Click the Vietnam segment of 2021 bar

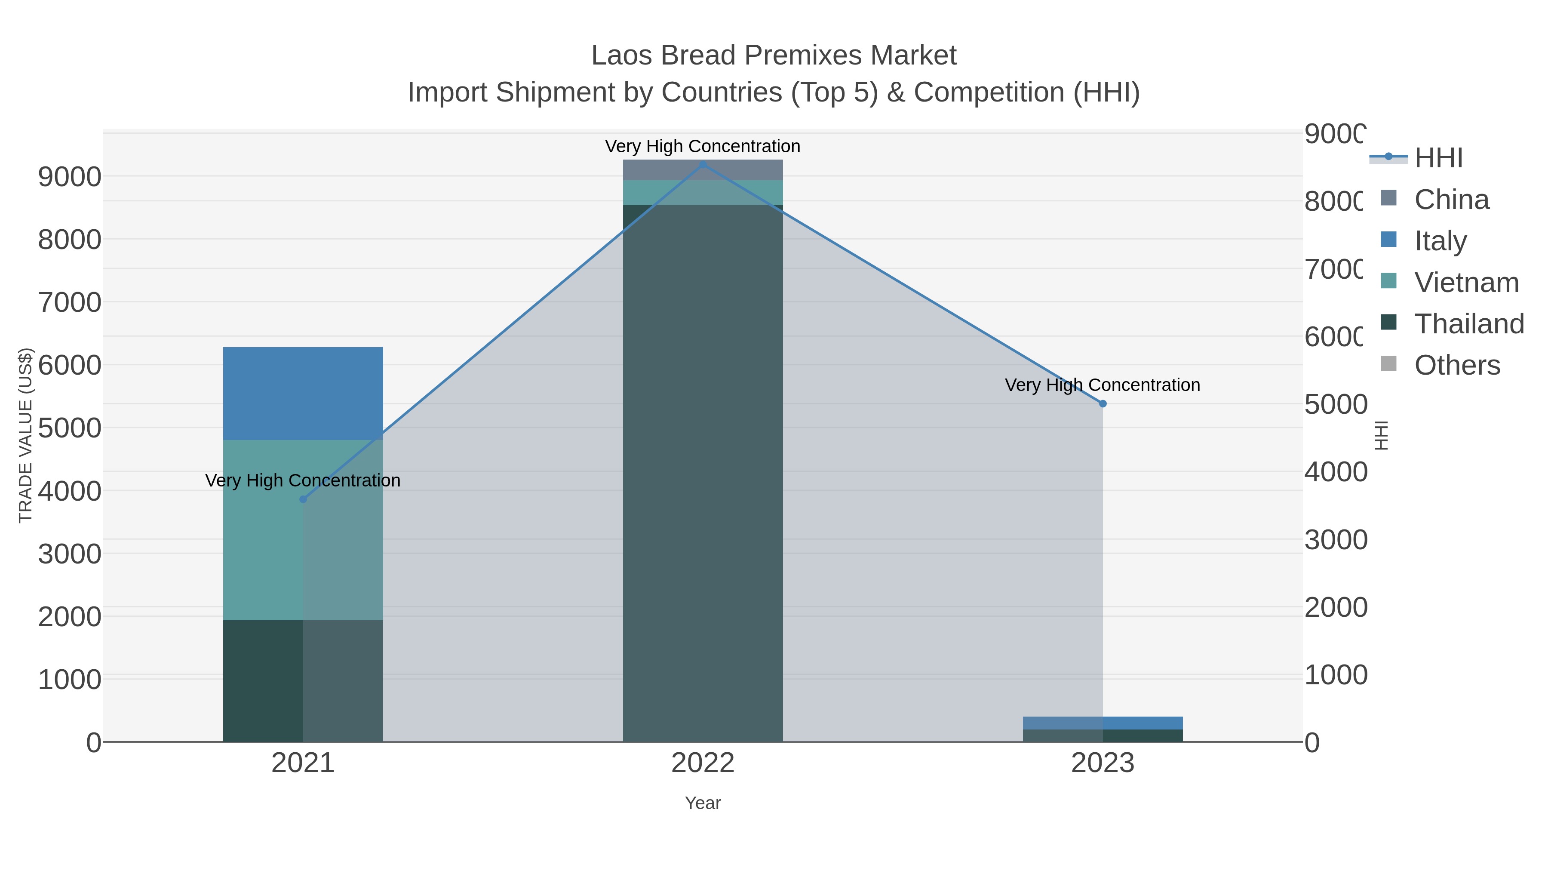point(303,530)
